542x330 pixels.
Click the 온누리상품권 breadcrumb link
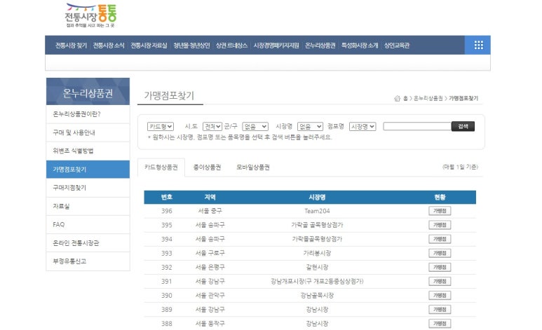(x=428, y=99)
